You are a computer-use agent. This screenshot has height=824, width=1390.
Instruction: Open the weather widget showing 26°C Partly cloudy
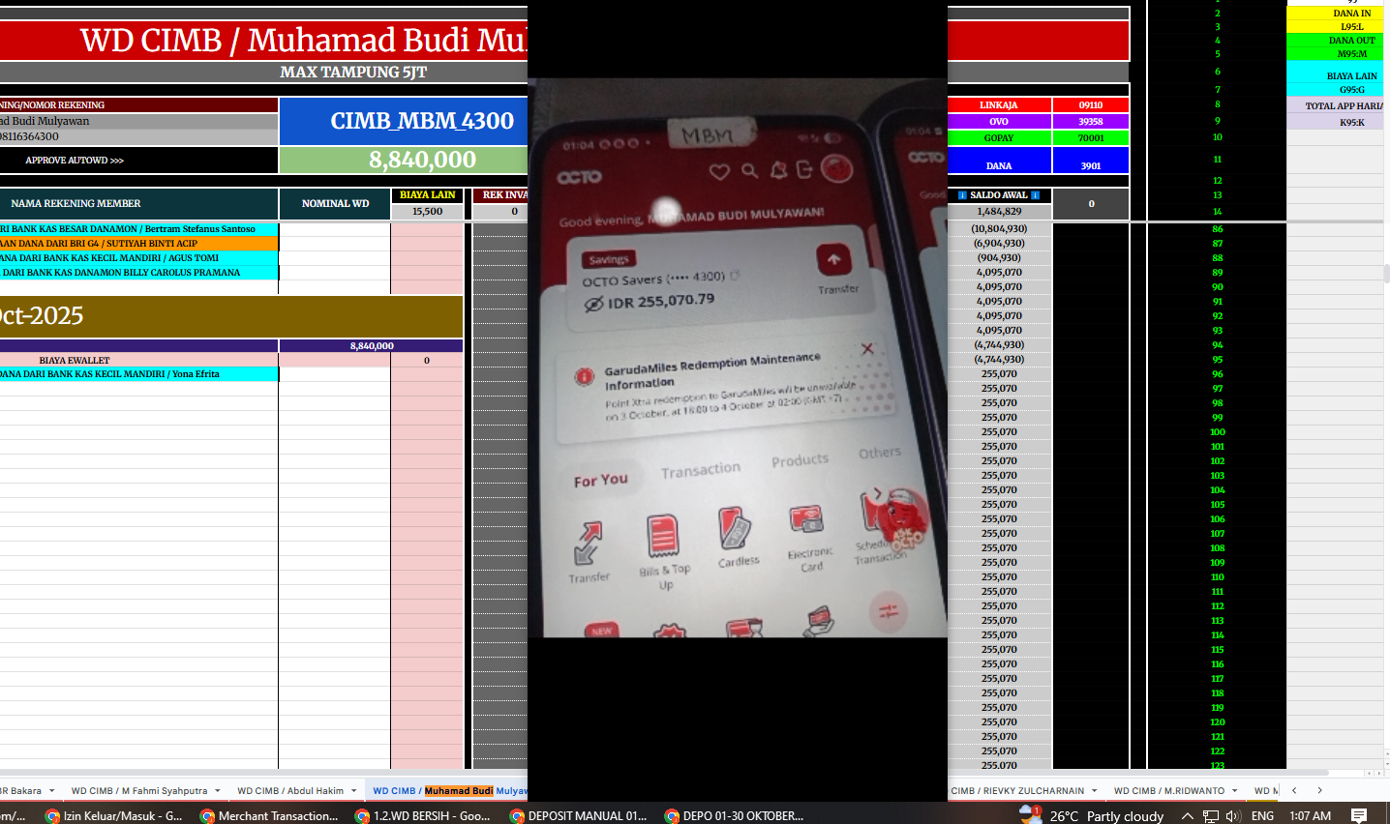coord(1092,815)
